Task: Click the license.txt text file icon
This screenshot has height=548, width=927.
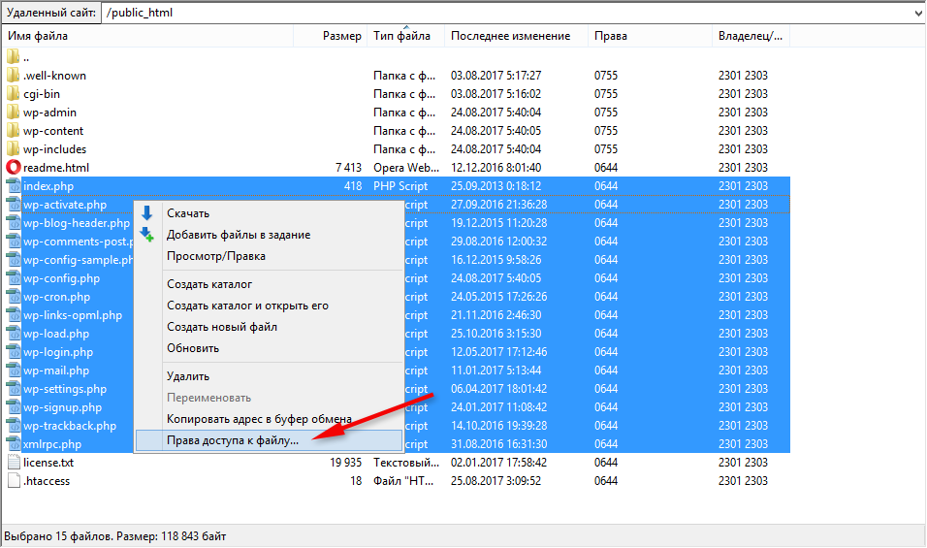Action: click(13, 463)
